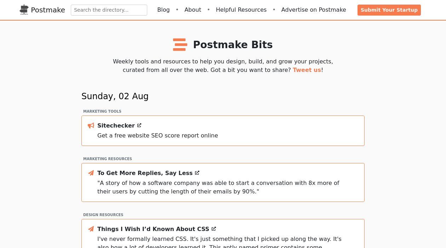This screenshot has width=446, height=248.
Task: Open the Blog menu item
Action: tap(163, 10)
